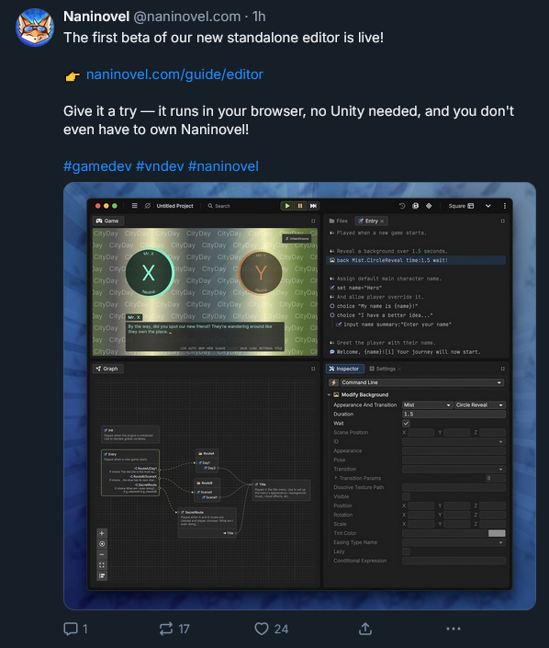Click the Untitled Project title
This screenshot has height=648, width=549.
coord(174,206)
